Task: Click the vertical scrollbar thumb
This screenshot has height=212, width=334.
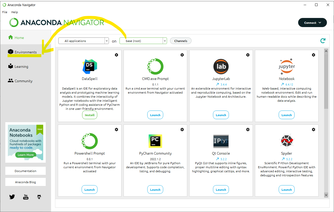Action: pos(326,81)
